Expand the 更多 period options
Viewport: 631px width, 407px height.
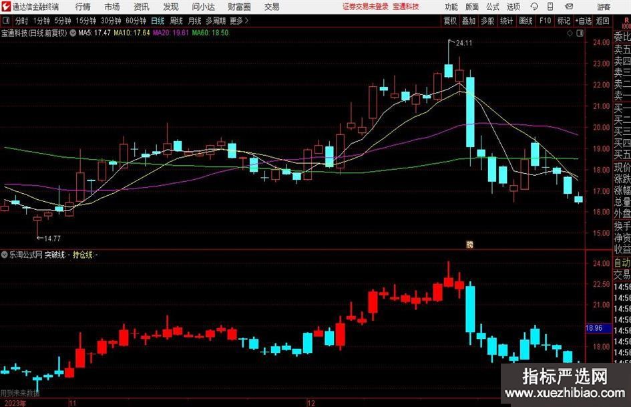238,21
